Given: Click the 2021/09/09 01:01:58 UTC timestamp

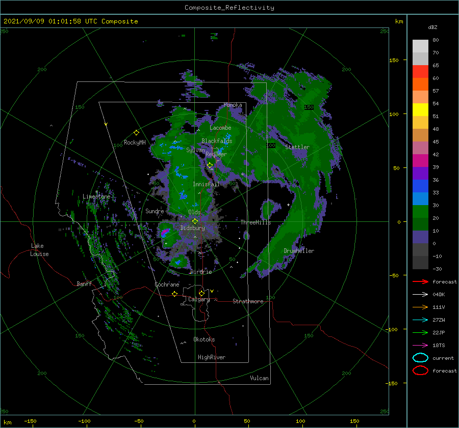Looking at the screenshot, I should point(71,21).
